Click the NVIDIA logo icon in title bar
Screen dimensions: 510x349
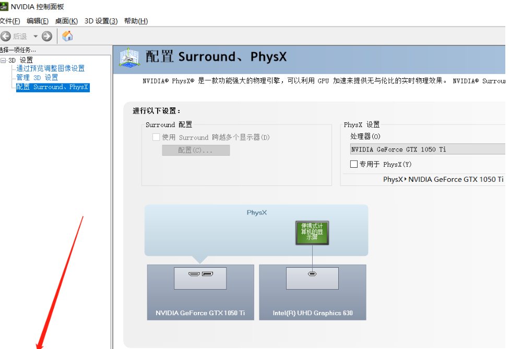4,6
